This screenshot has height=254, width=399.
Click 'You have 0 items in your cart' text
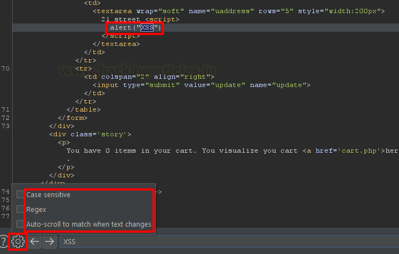(x=131, y=151)
